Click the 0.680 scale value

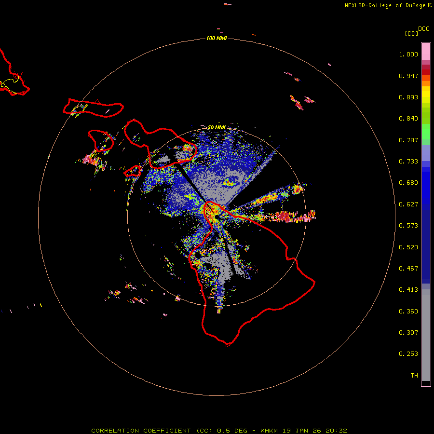(x=408, y=183)
